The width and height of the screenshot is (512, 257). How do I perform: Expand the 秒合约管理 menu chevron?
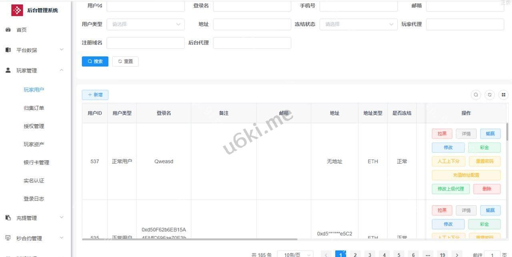tap(62, 238)
